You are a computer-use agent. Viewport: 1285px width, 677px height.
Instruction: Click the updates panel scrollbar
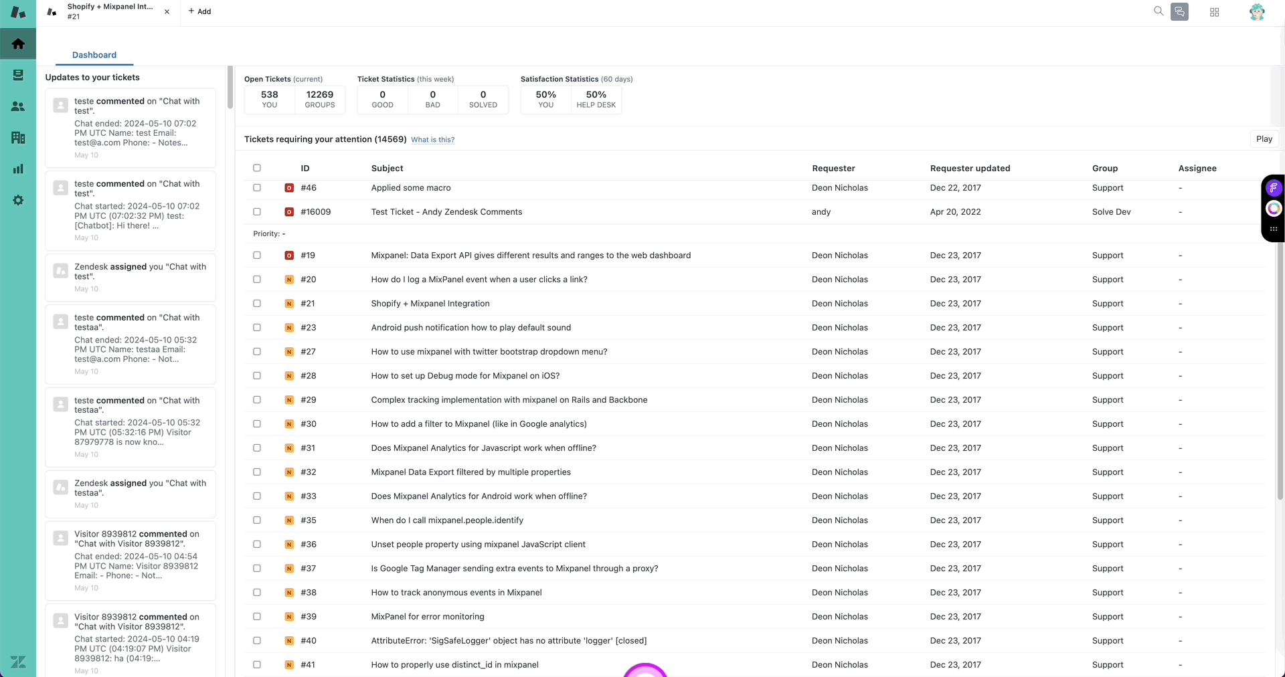[230, 87]
